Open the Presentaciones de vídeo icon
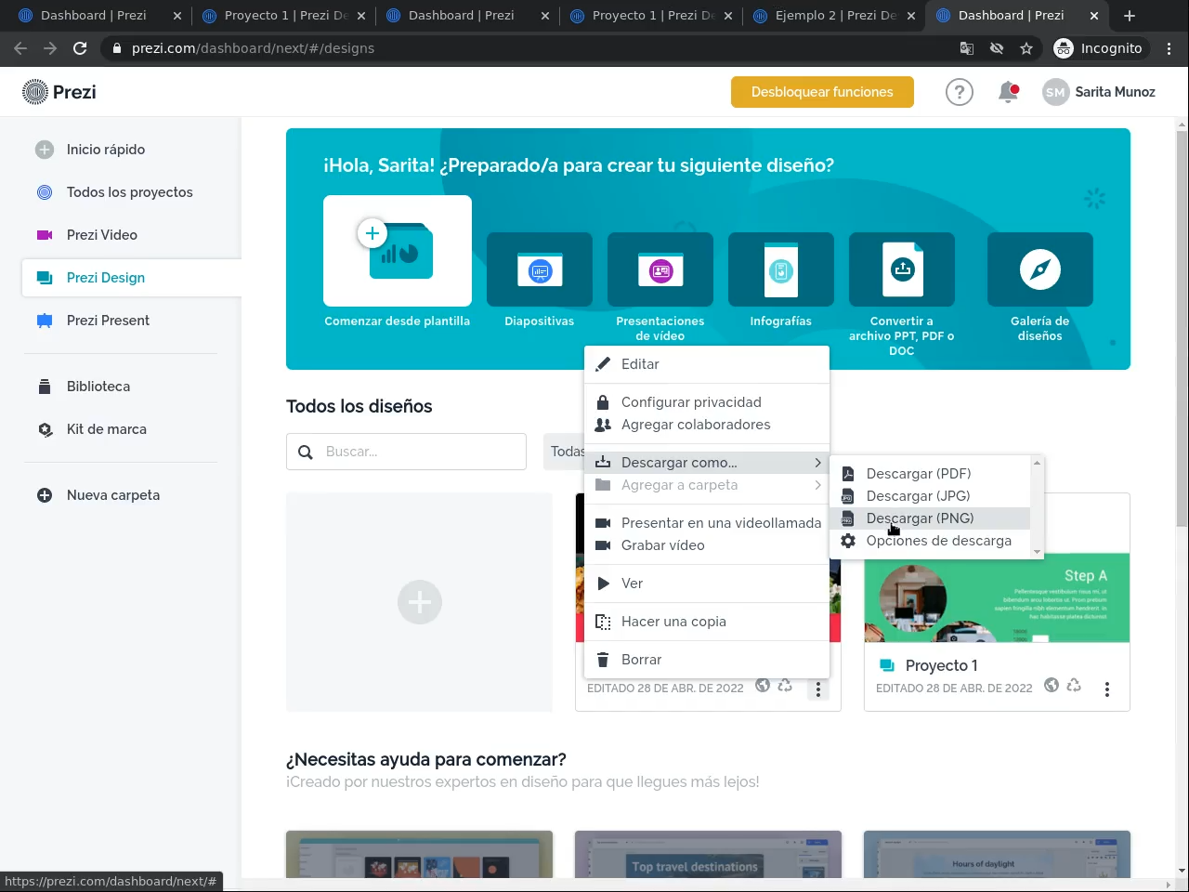The height and width of the screenshot is (892, 1189). point(660,269)
